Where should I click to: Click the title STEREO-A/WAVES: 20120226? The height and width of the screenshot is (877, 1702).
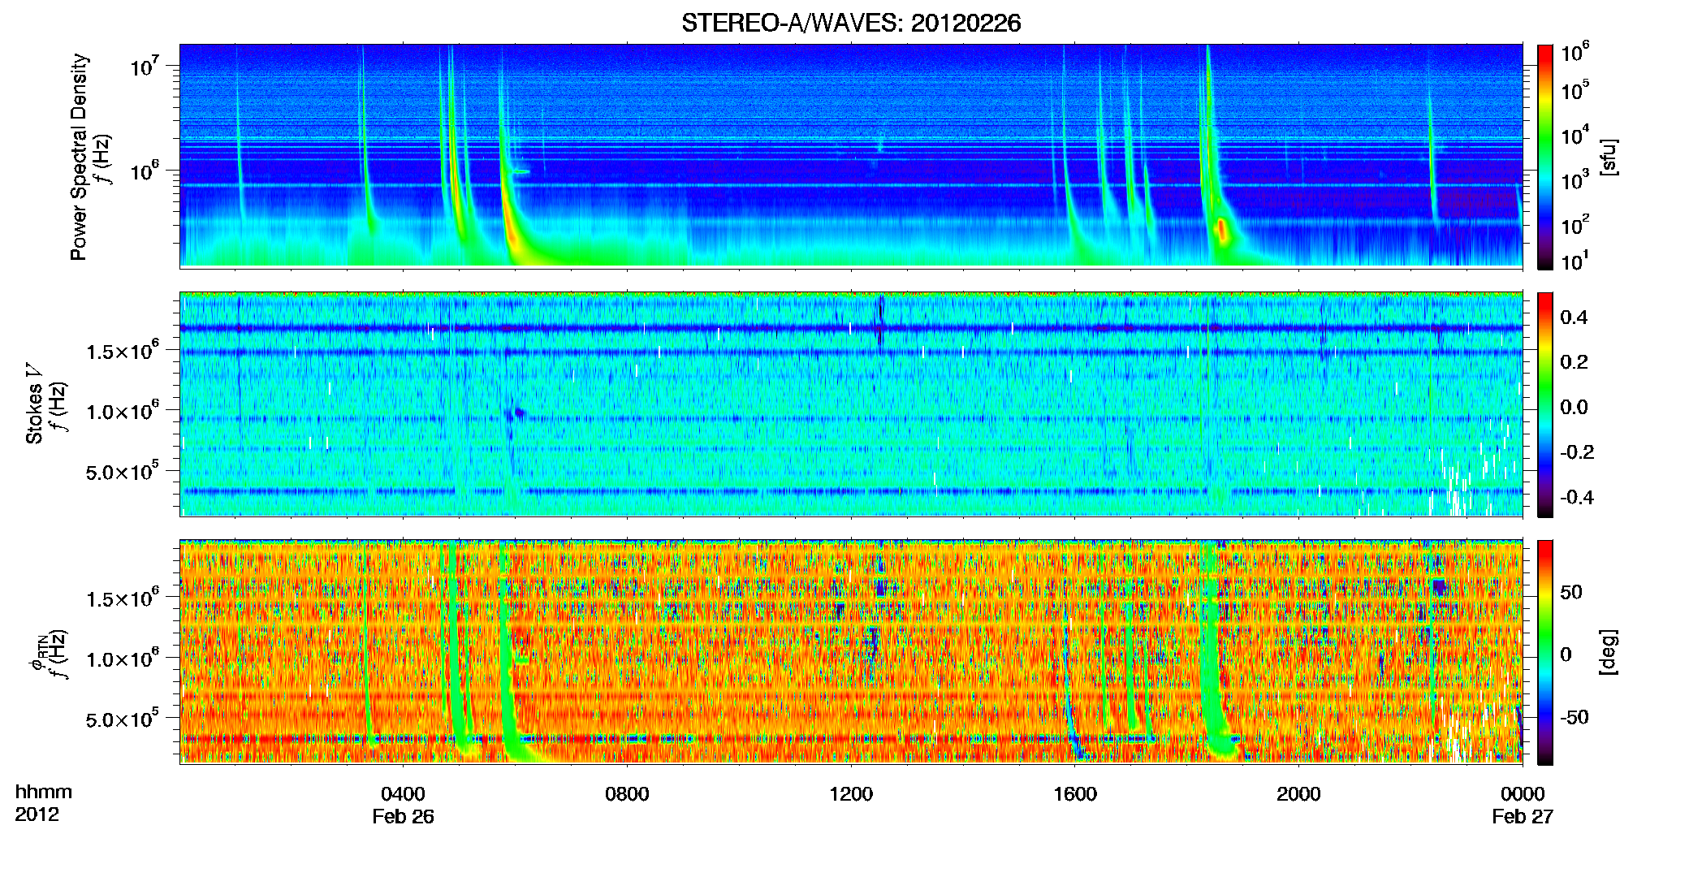pos(851,24)
